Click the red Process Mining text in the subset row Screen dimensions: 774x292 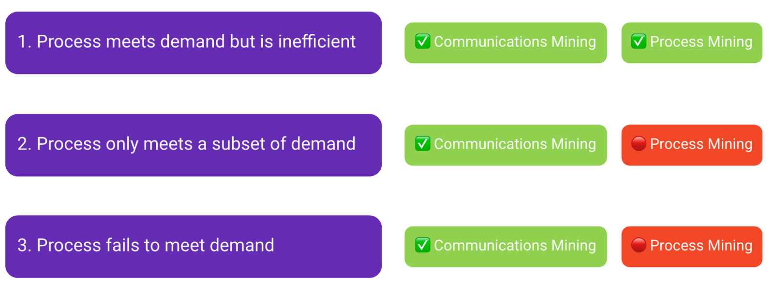701,144
